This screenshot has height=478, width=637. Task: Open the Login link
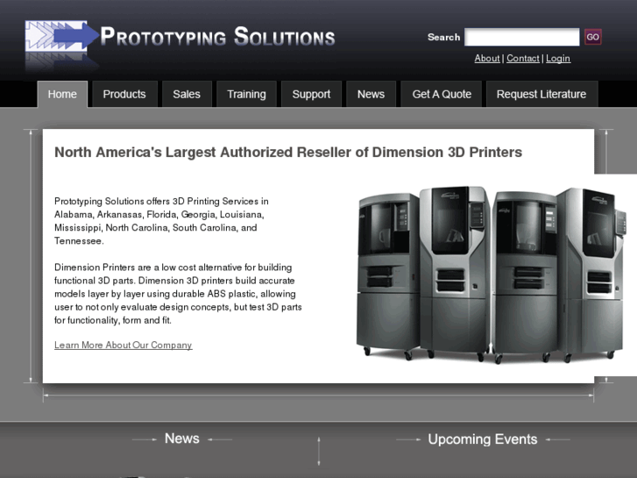tap(558, 58)
